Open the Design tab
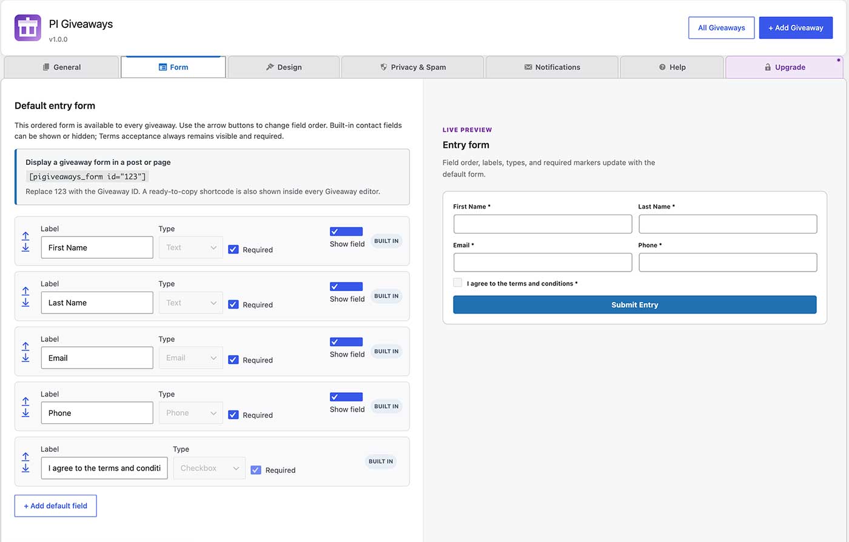This screenshot has width=849, height=542. [284, 67]
